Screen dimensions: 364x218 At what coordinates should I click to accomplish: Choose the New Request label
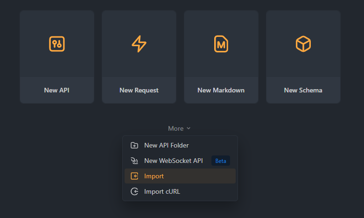pos(139,90)
